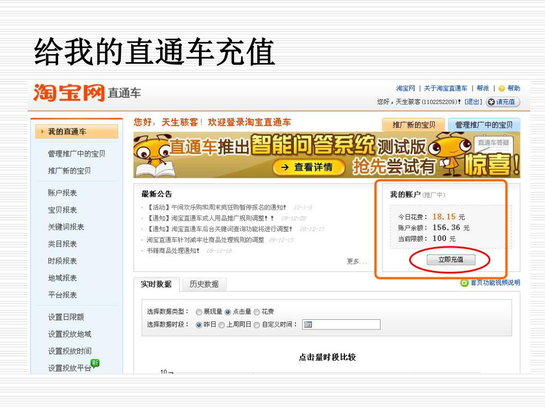This screenshot has height=408, width=545.
Task: Open 推广新的宝贝 in the sidebar
Action: tap(69, 171)
